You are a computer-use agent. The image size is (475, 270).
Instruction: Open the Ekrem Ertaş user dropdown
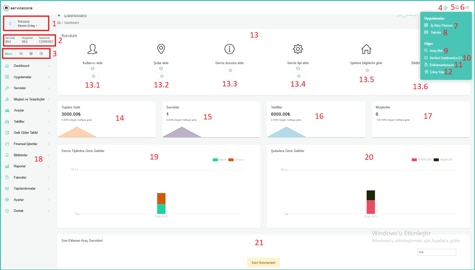click(27, 26)
